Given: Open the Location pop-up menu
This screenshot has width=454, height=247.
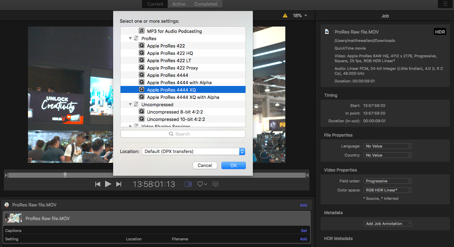Looking at the screenshot, I should 193,151.
